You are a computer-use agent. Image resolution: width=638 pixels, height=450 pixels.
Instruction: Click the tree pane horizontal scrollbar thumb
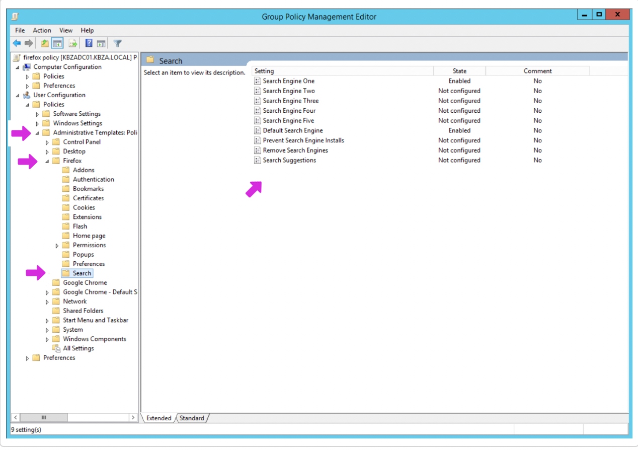click(x=44, y=418)
